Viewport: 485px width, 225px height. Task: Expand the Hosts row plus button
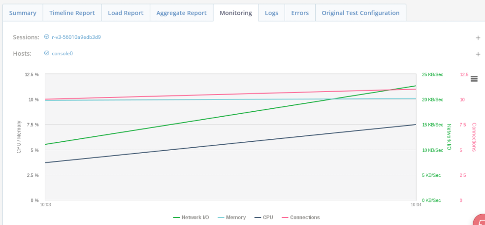click(478, 54)
